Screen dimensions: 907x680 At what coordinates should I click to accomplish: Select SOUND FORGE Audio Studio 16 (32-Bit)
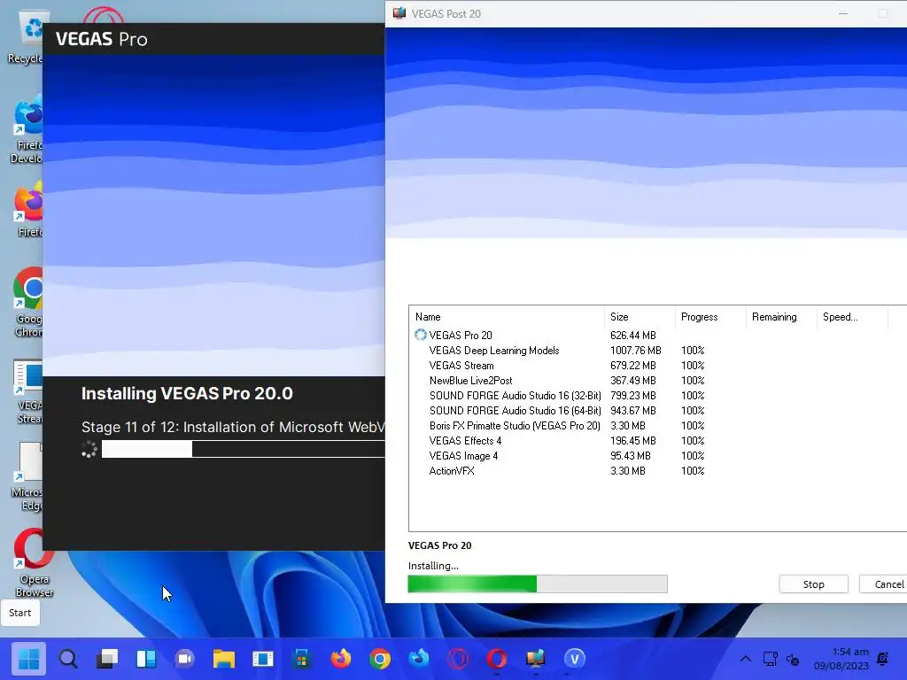[x=658, y=396]
